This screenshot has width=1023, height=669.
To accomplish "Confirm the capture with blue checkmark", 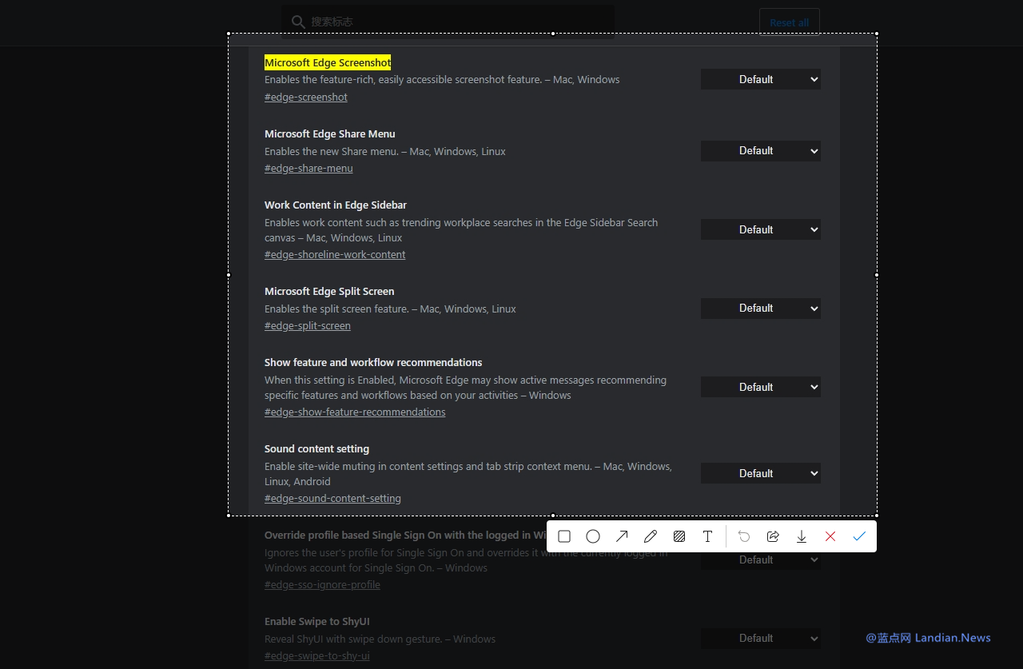I will coord(859,536).
